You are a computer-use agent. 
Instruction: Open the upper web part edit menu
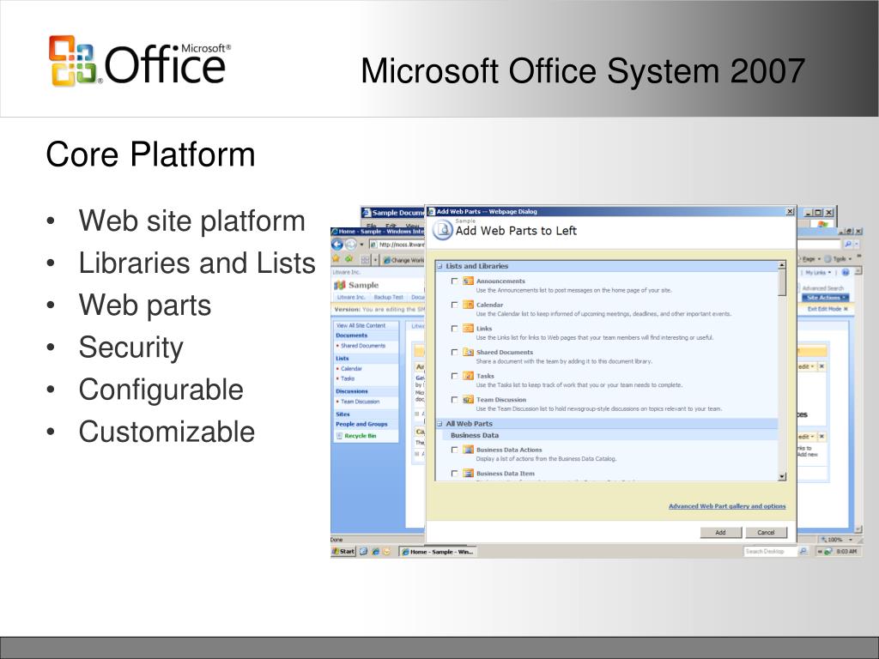(x=806, y=366)
